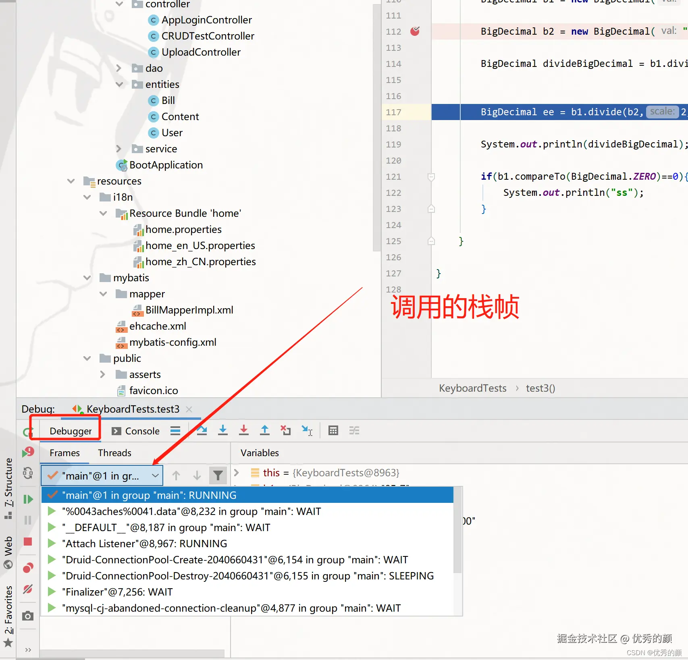Collapse the entities package folder

119,84
